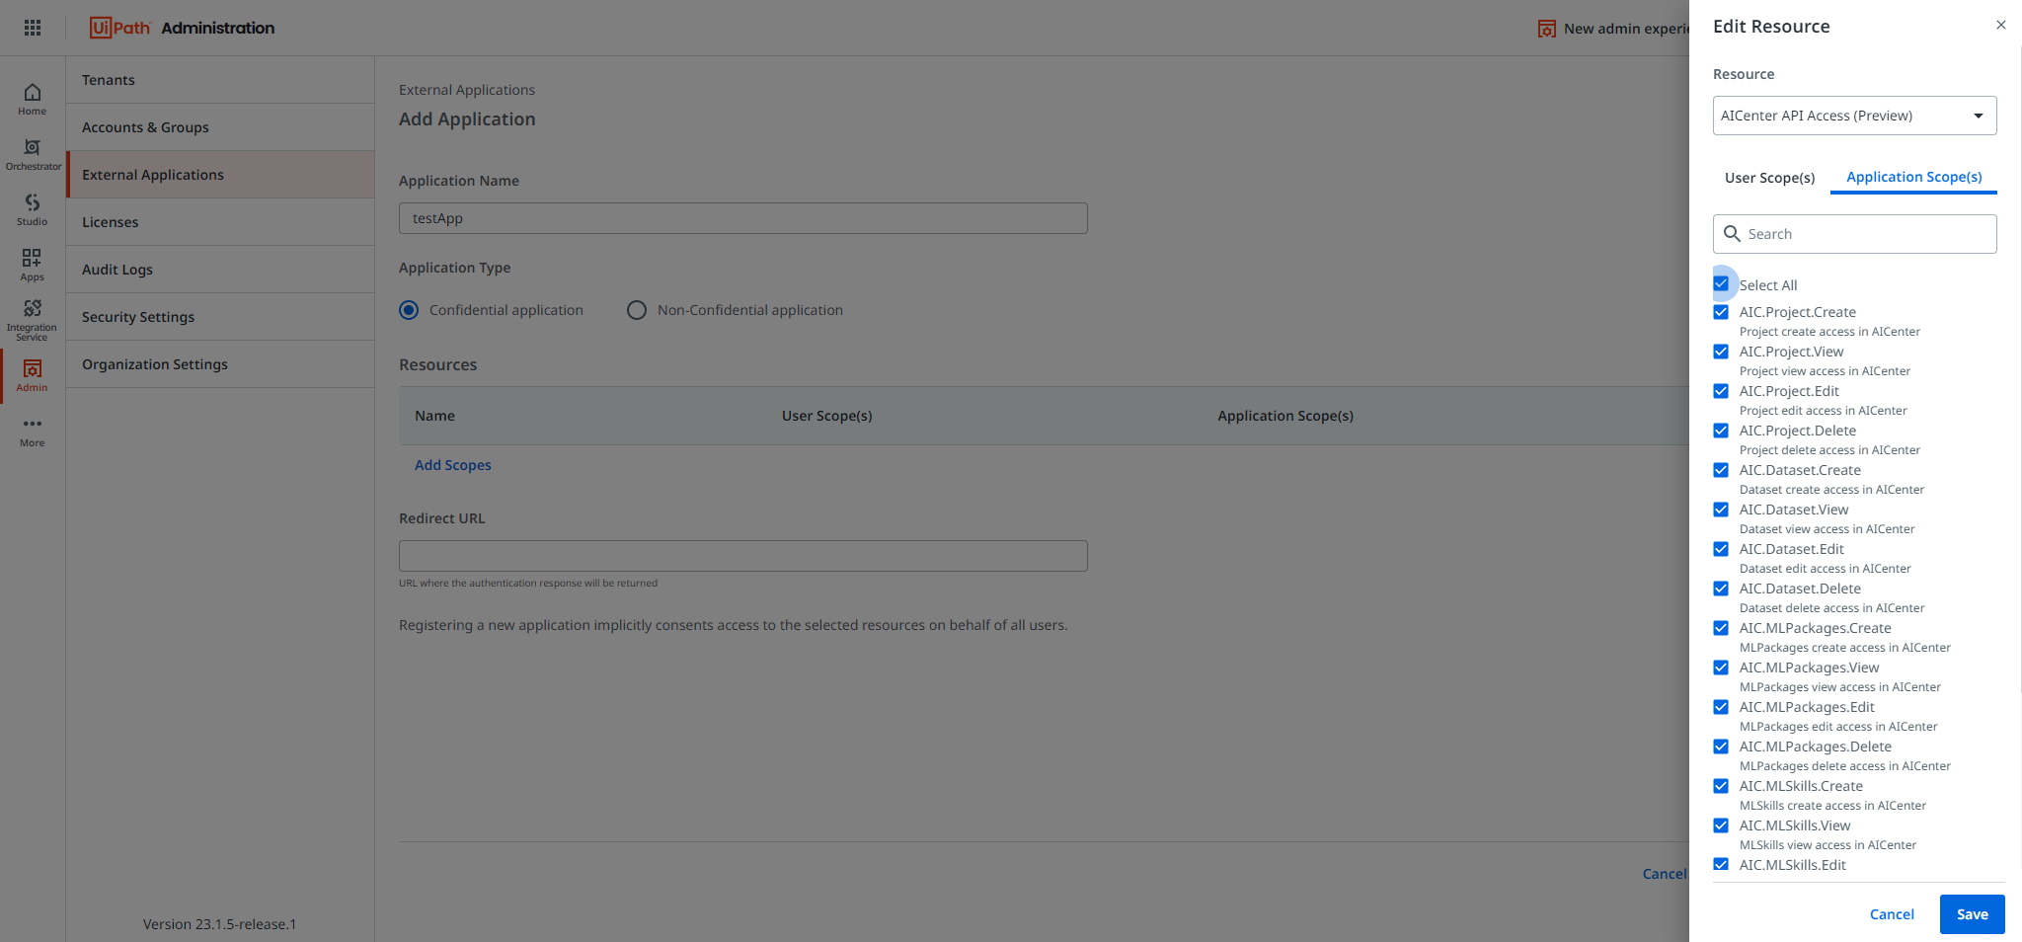Click the Redirect URL field
The width and height of the screenshot is (2022, 942).
(x=742, y=556)
